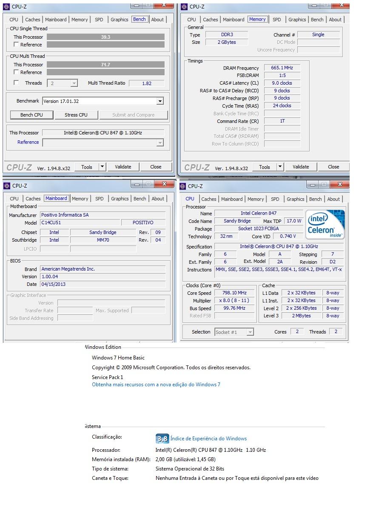376x519 pixels.
Task: Open the Índice de Experiência do Windows link
Action: [x=208, y=439]
